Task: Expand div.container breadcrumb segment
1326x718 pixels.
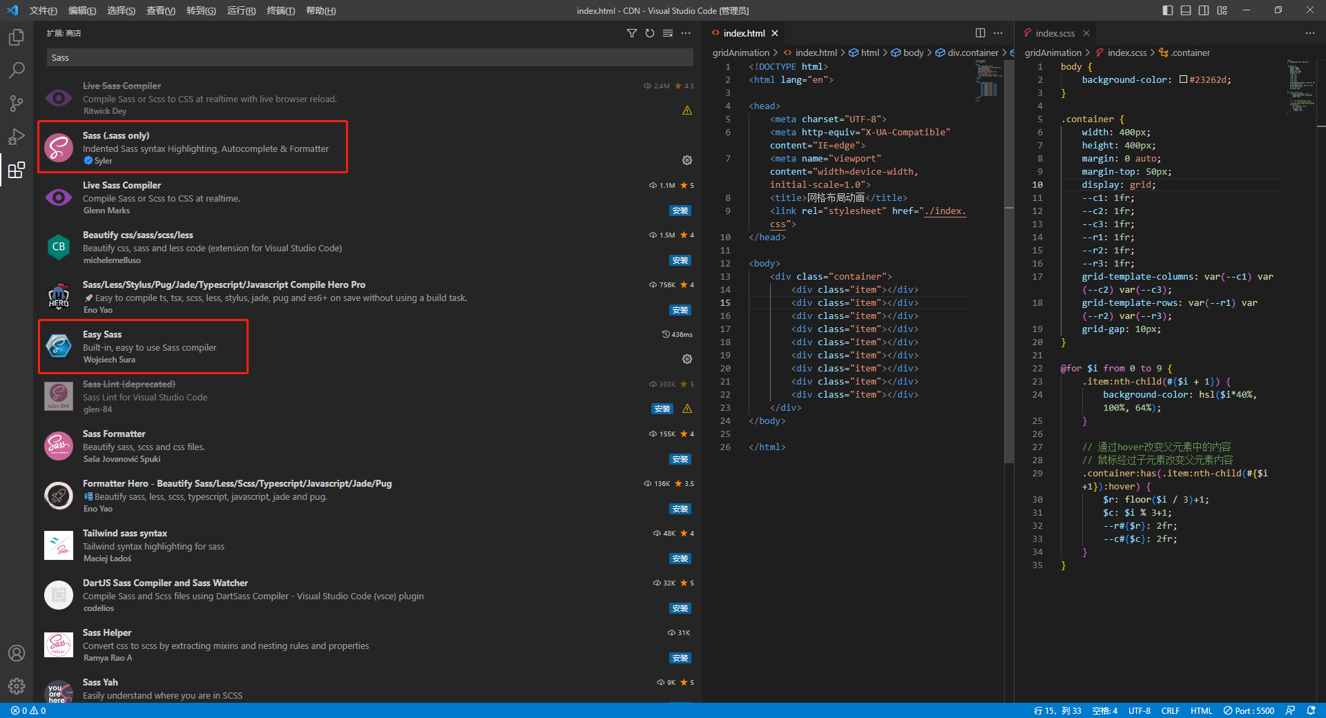Action: [x=967, y=52]
